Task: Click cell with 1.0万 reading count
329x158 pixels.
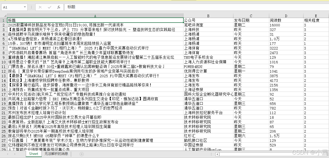Action: pos(286,39)
